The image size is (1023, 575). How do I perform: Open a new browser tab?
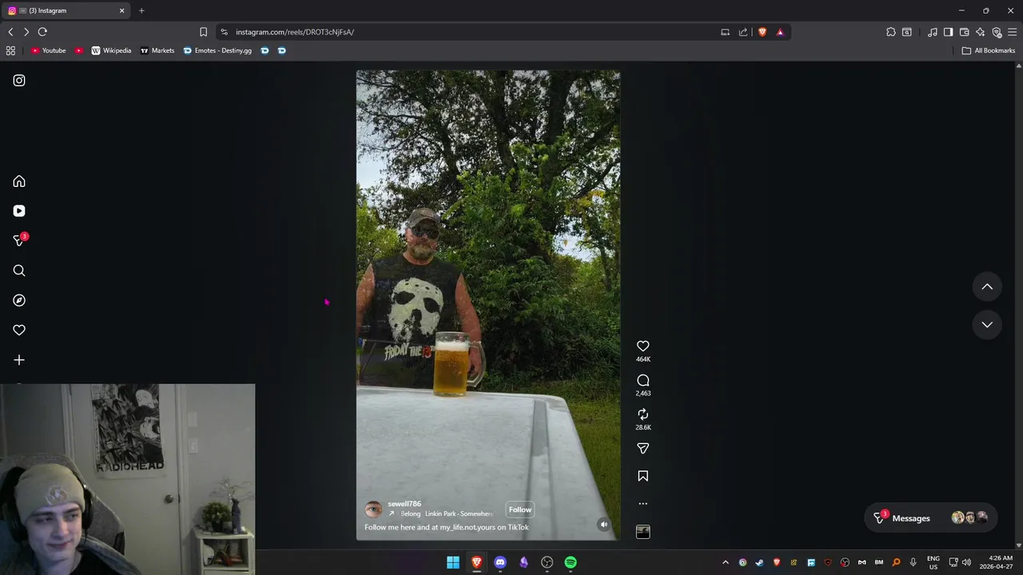[141, 10]
